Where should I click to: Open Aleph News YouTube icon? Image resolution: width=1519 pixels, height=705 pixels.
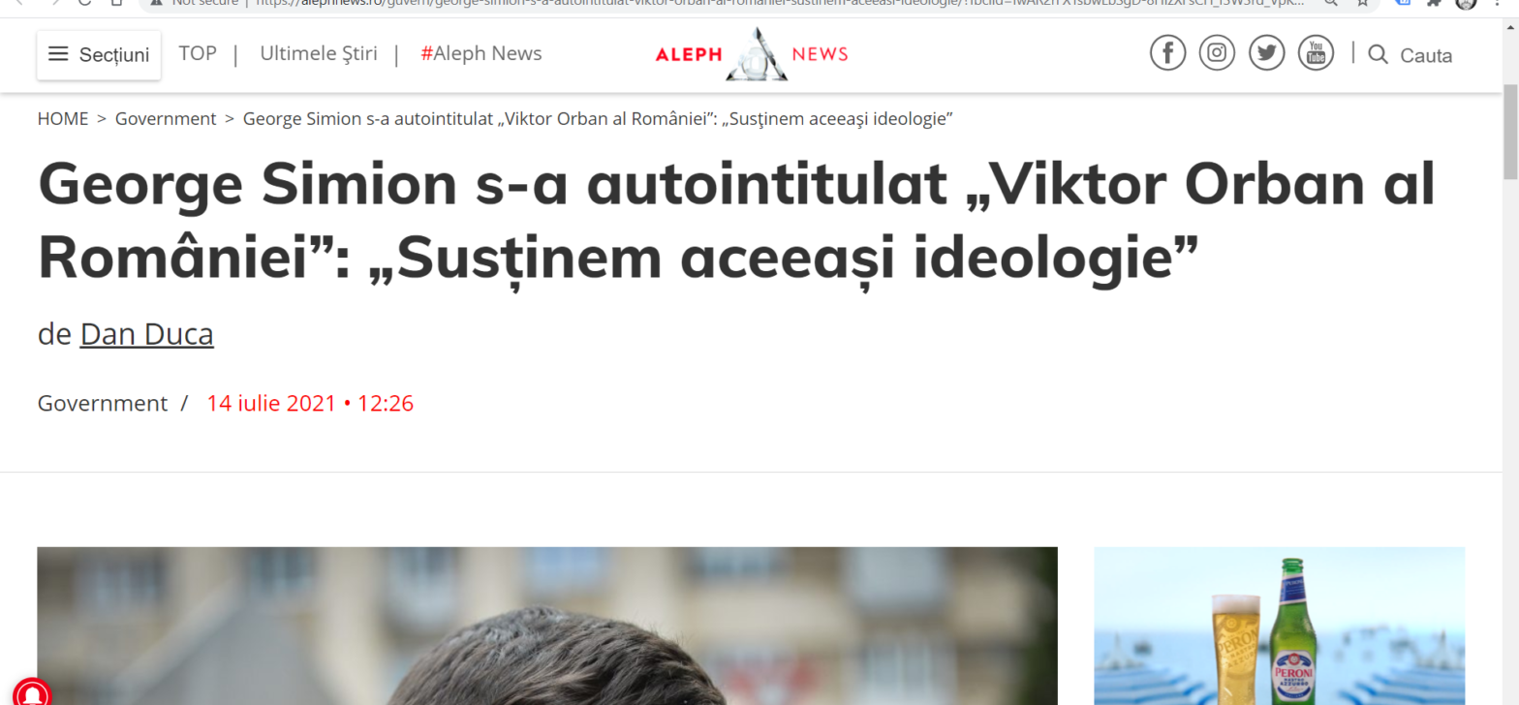(1316, 52)
